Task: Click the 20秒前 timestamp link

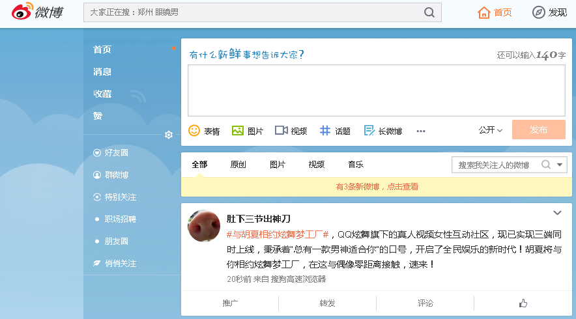Action: (238, 279)
